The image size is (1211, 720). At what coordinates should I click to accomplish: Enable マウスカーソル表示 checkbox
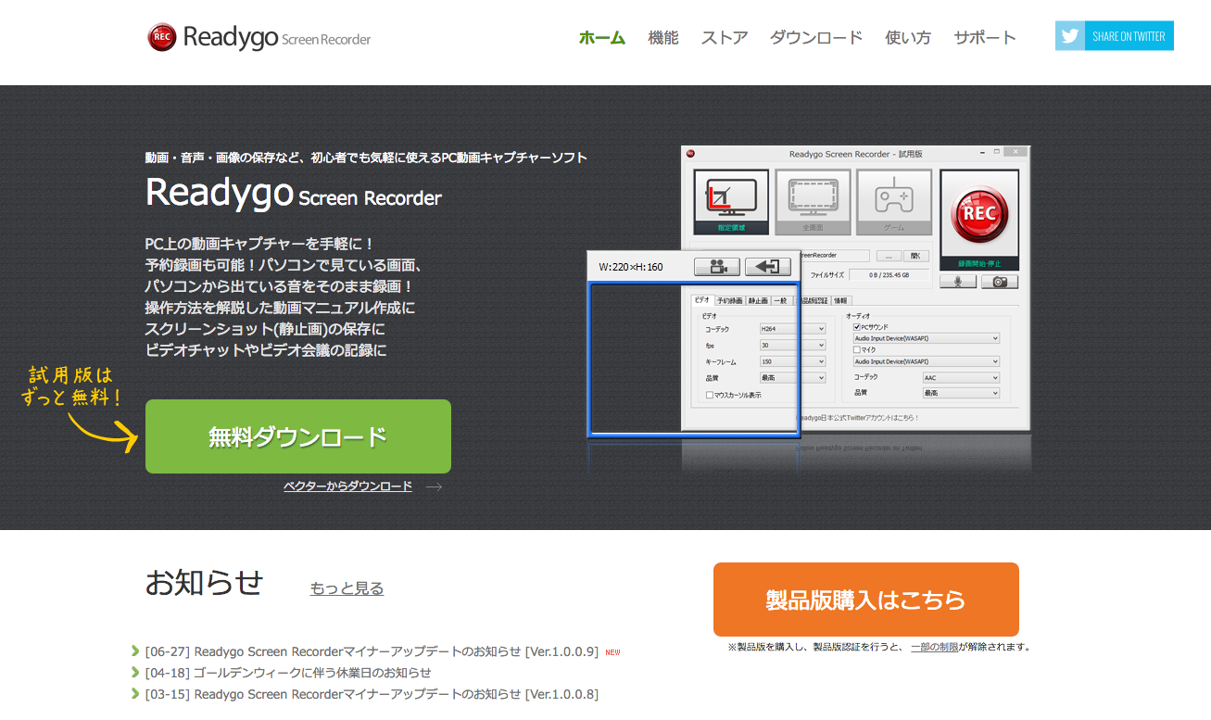[x=710, y=395]
